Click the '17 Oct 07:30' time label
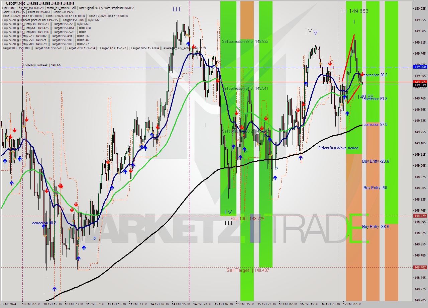This screenshot has width=428, height=308. (352, 304)
